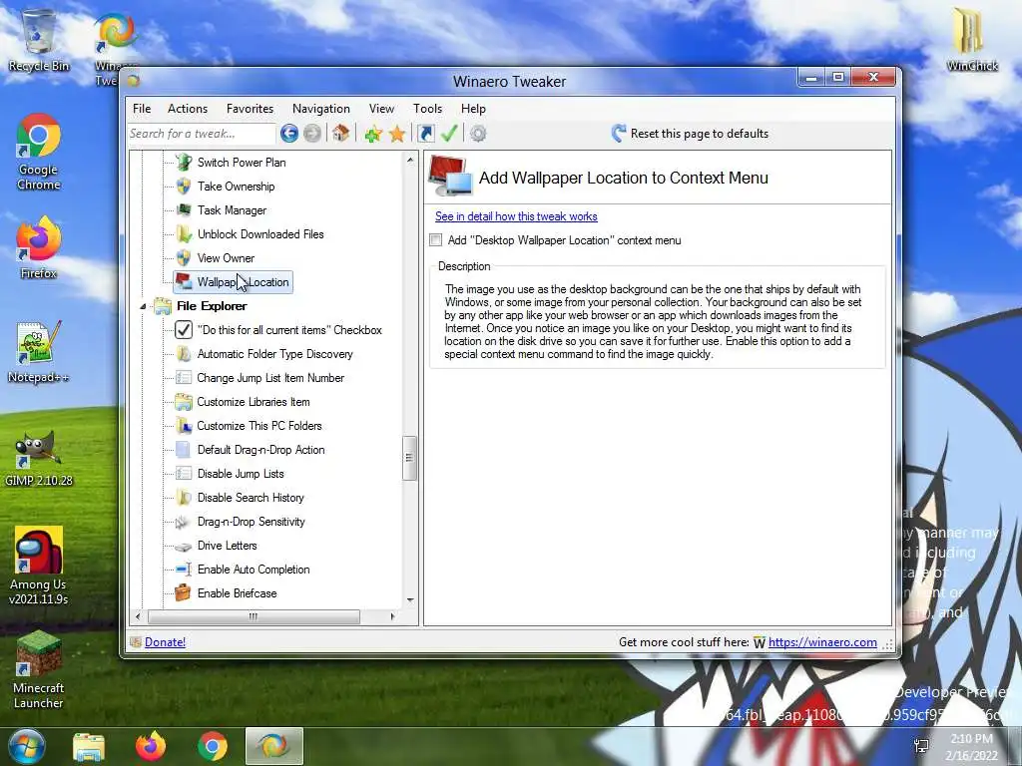Screen dimensions: 1022x766
Task: Click the Customize Libraries Item icon
Action: pyautogui.click(x=184, y=402)
